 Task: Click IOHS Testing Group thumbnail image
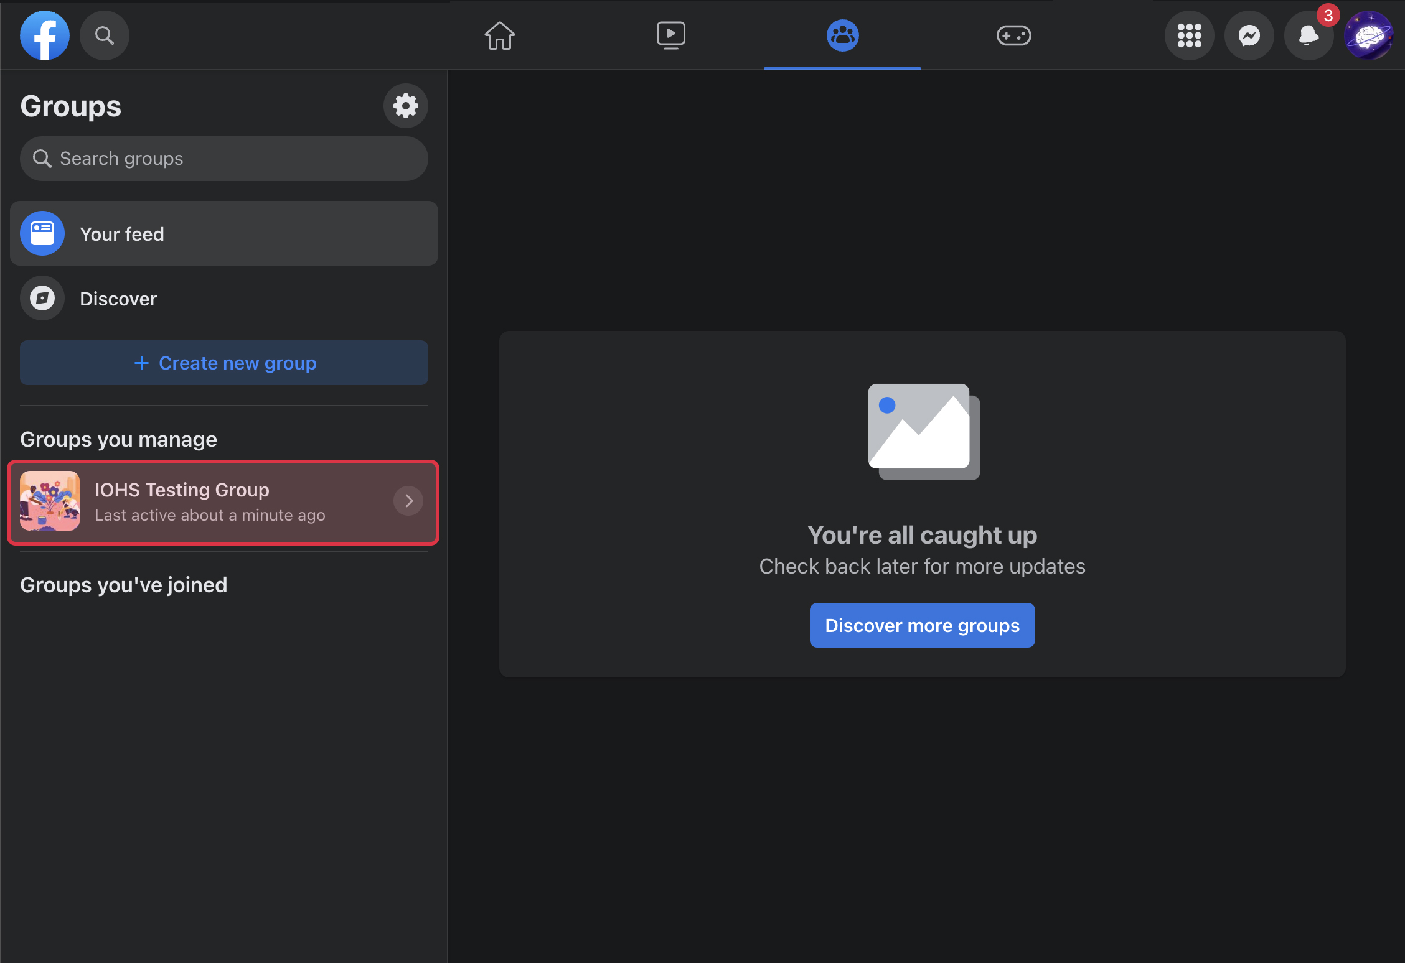tap(50, 501)
